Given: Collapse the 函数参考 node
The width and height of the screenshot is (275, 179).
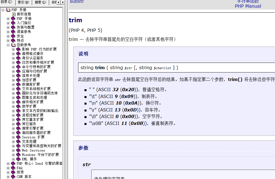Looking at the screenshot, I should (8, 45).
